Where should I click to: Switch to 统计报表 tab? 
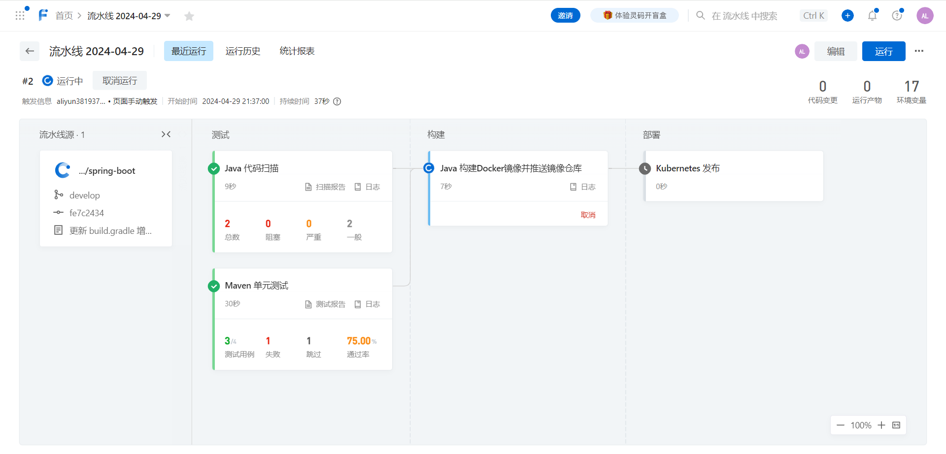(297, 51)
